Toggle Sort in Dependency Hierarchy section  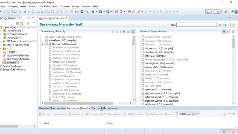pos(124,32)
